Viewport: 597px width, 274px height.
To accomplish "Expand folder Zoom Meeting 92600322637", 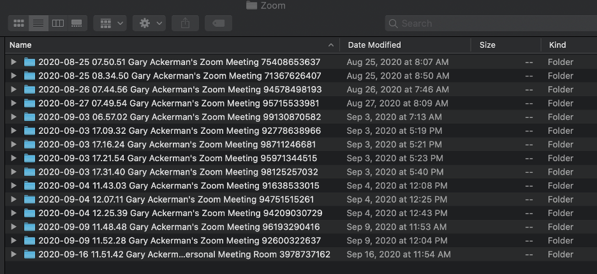I will (x=13, y=240).
